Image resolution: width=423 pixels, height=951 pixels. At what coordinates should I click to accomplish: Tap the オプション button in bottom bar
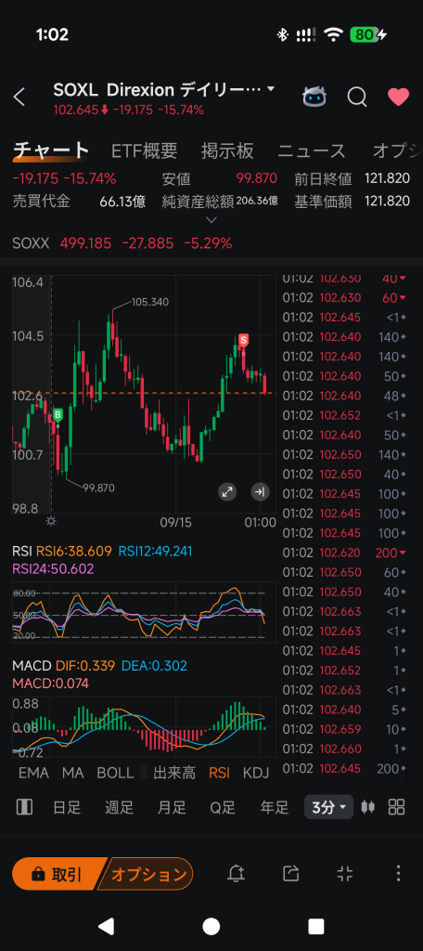point(146,874)
